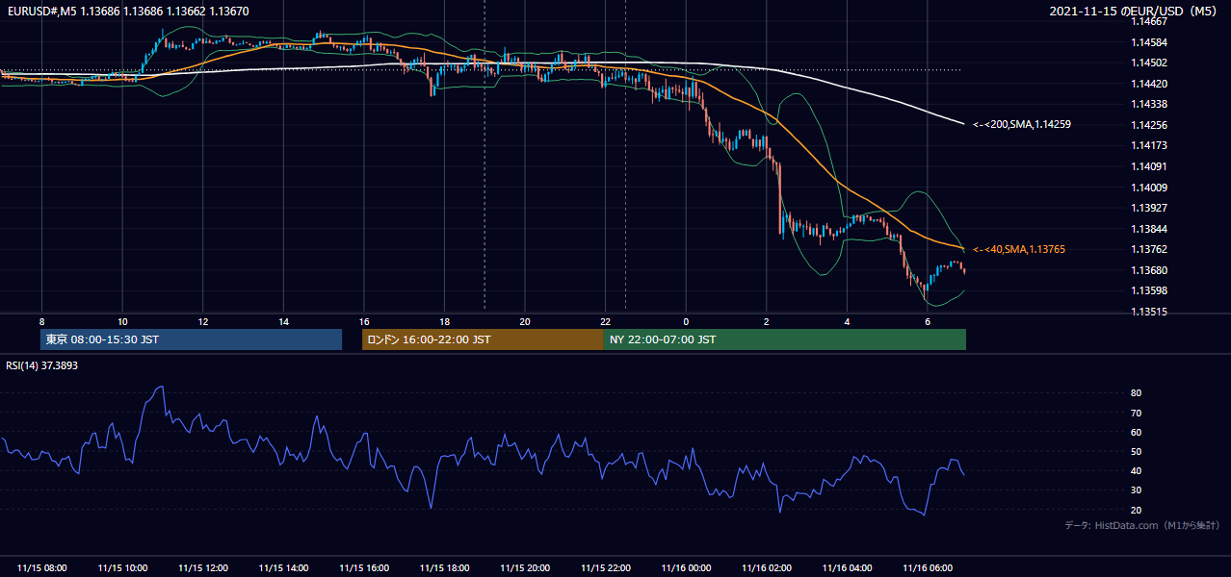Screen dimensions: 1231x577
Task: Click the 11/16 02:00 date label
Action: pos(767,568)
